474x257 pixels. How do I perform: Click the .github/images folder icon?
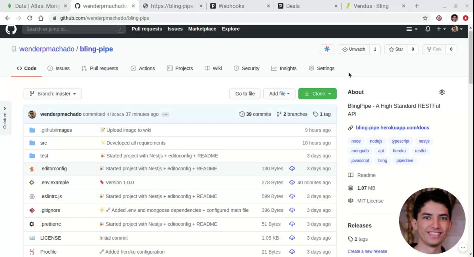click(32, 130)
